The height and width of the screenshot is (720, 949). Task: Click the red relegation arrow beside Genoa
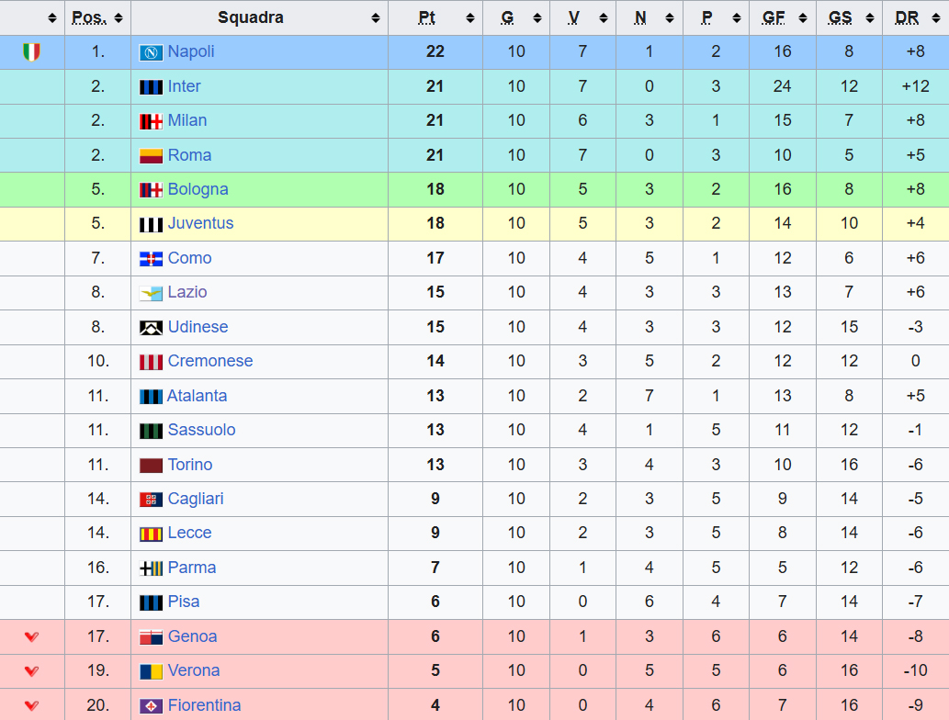[31, 636]
